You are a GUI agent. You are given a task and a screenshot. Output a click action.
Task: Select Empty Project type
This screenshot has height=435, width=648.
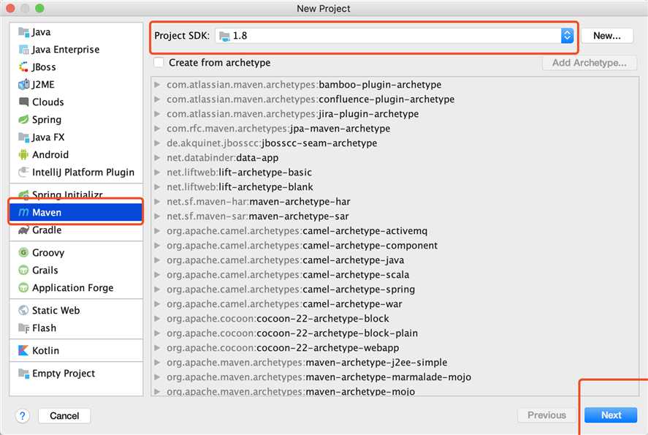(76, 373)
